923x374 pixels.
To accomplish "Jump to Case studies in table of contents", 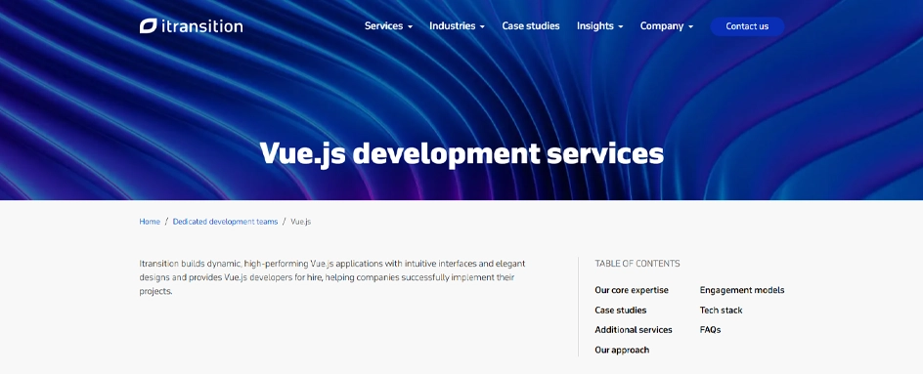I will [621, 310].
